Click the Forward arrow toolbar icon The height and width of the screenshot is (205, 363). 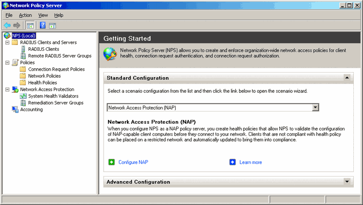(x=16, y=25)
